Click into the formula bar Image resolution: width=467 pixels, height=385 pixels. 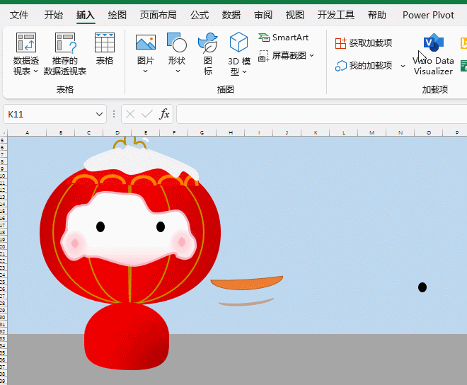[322, 114]
